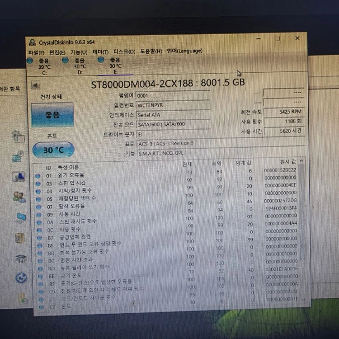339x339 pixels.
Task: Open the 언어(Language) menu
Action: [x=184, y=51]
